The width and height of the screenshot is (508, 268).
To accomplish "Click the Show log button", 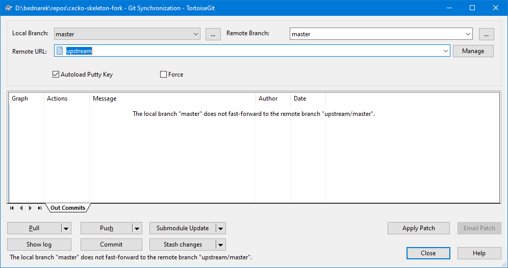I will coord(39,245).
